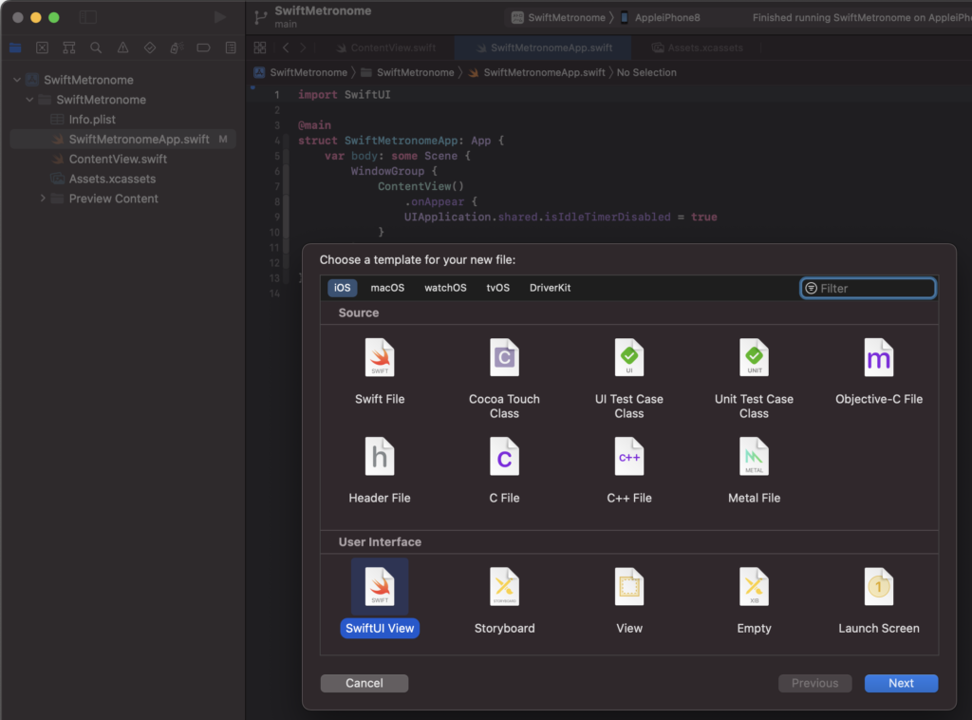Switch to the macOS platform tab
This screenshot has width=972, height=720.
click(x=387, y=288)
